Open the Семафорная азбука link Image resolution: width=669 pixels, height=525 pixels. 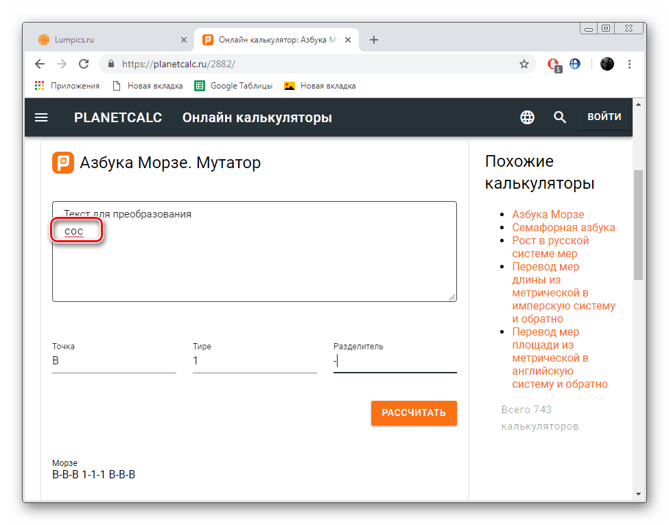563,227
